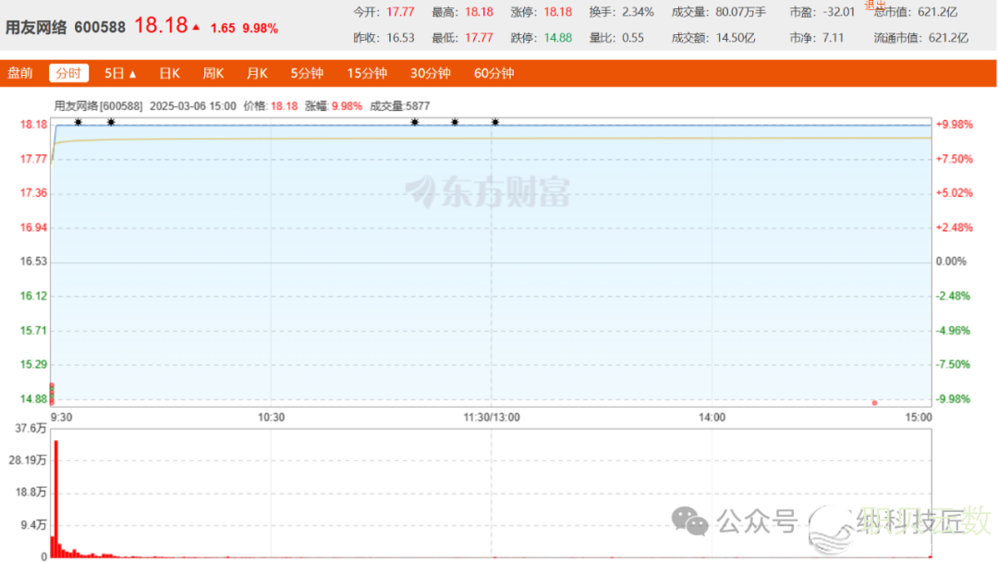
Task: Open the 月K monthly chart tab
Action: pyautogui.click(x=257, y=73)
